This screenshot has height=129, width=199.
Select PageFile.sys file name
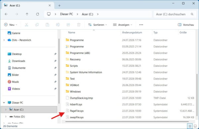77,111
